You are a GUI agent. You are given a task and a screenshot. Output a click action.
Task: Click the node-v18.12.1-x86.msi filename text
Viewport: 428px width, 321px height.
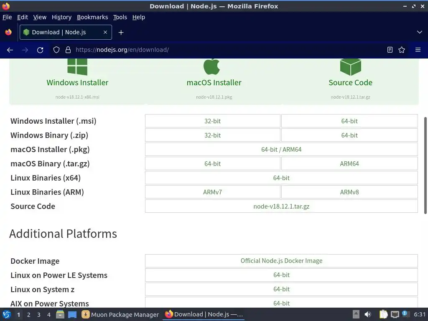pyautogui.click(x=77, y=97)
